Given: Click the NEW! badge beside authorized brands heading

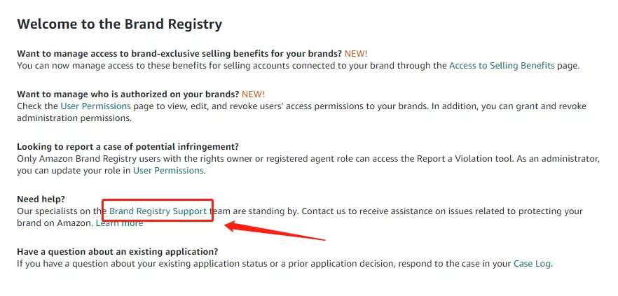Looking at the screenshot, I should click(x=253, y=94).
